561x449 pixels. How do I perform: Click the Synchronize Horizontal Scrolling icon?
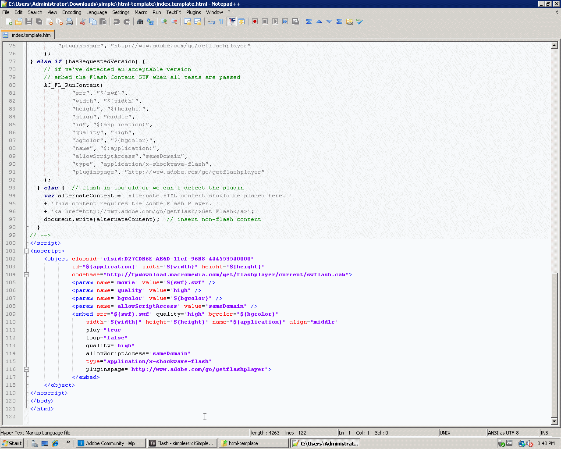point(198,21)
